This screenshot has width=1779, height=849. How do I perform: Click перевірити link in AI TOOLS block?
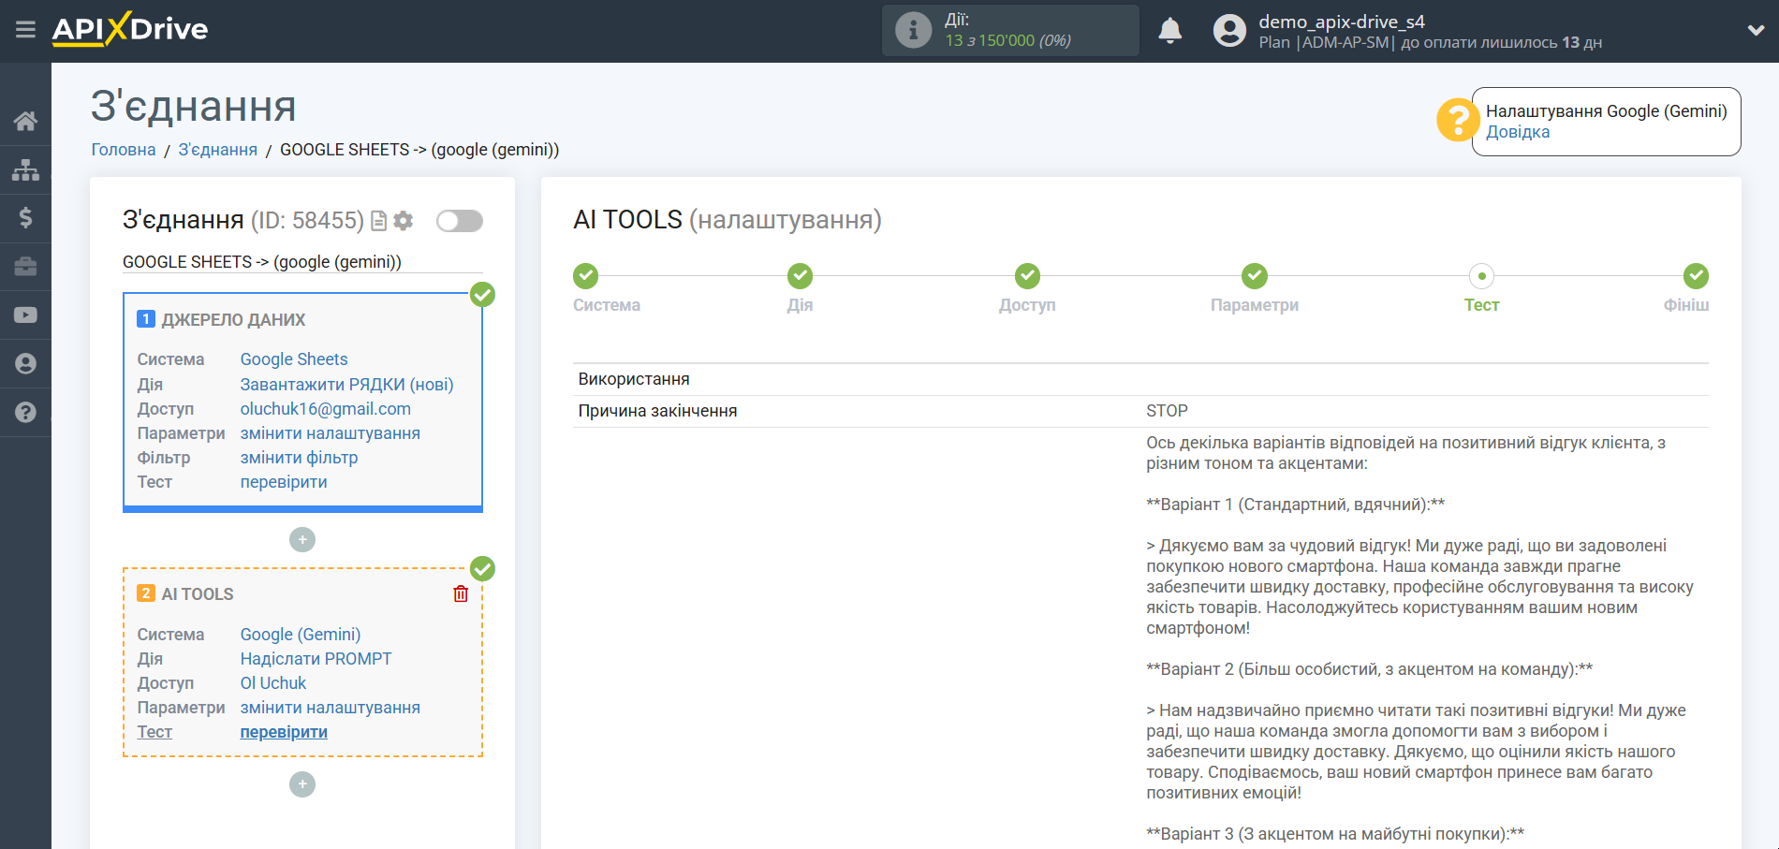284,732
